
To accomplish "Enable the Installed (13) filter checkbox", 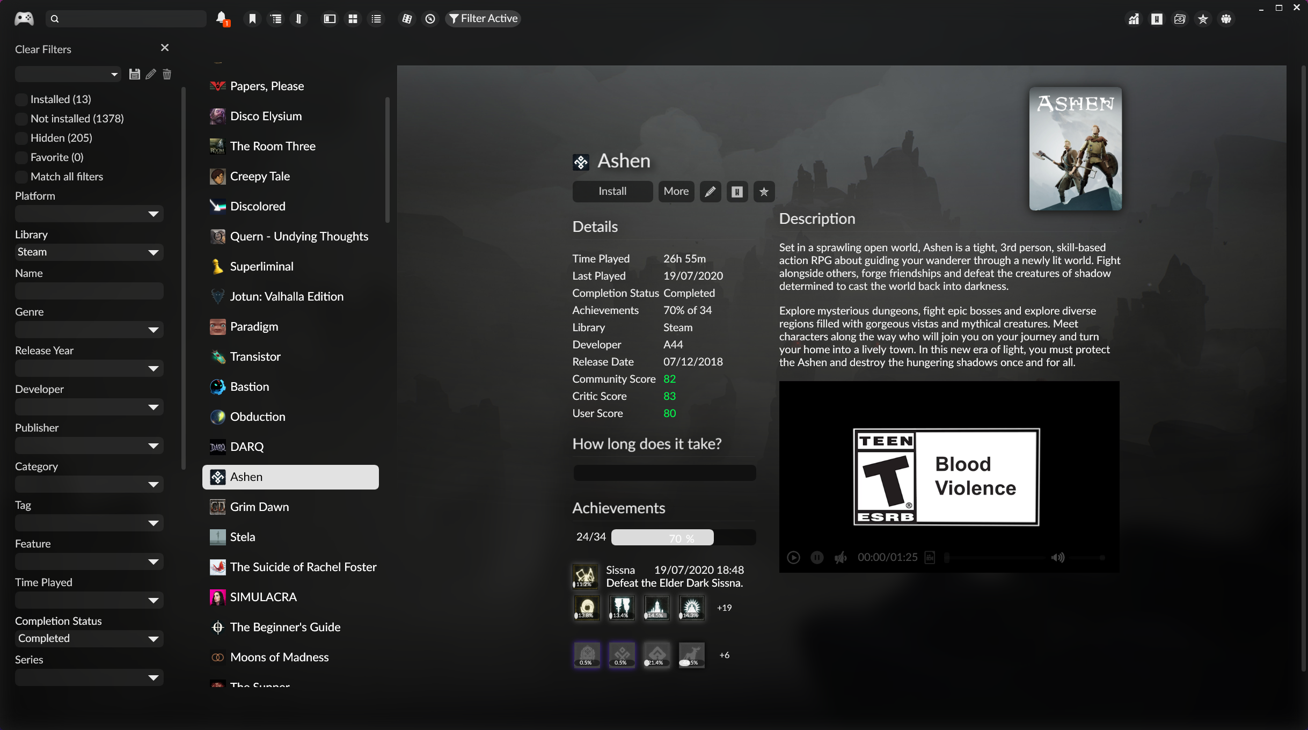I will pos(21,99).
